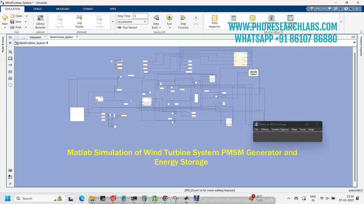This screenshot has height=204, width=364.
Task: Click the keyboard icon above canvas
Action: (x=353, y=37)
